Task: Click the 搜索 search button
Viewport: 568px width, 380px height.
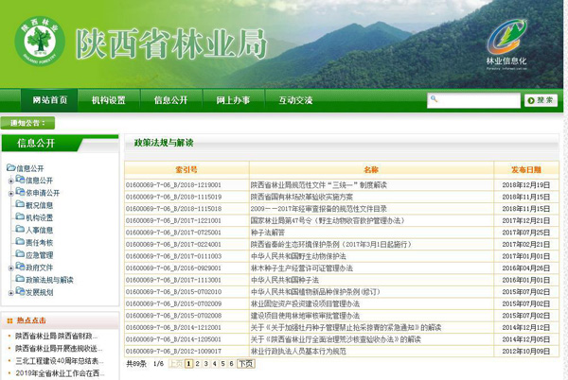Action: tap(541, 99)
